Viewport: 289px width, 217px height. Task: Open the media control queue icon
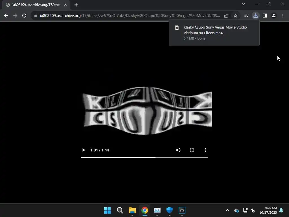pos(246,16)
